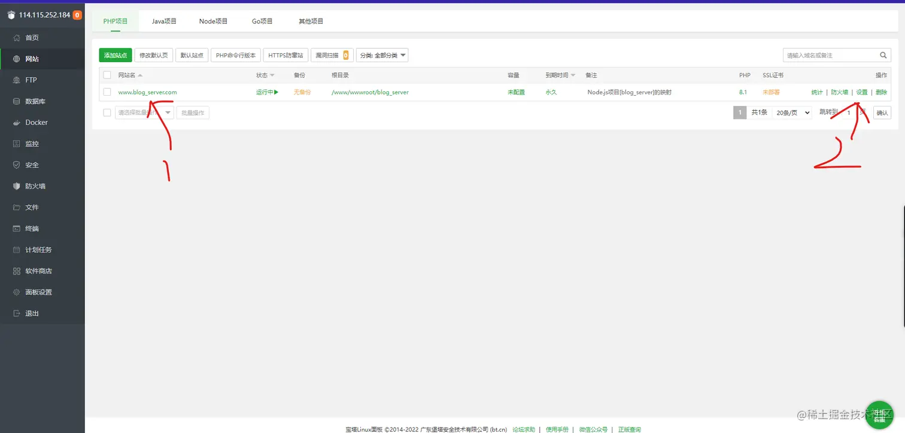This screenshot has height=433, width=905.
Task: Open FTP via its sidebar icon
Action: pos(17,80)
